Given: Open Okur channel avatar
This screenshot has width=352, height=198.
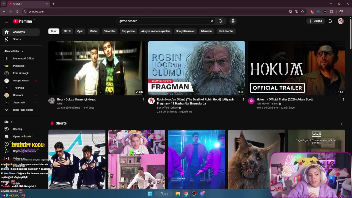Looking at the screenshot, I should (52, 101).
